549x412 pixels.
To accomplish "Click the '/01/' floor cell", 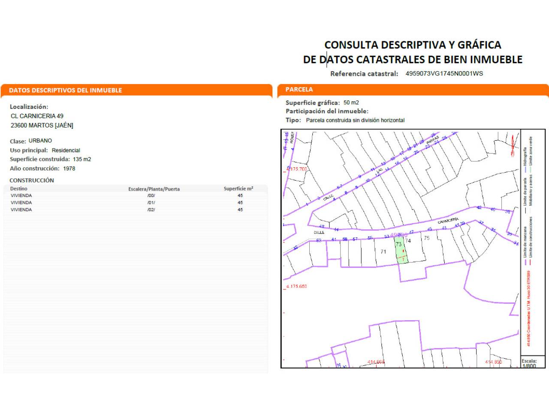I will (151, 203).
